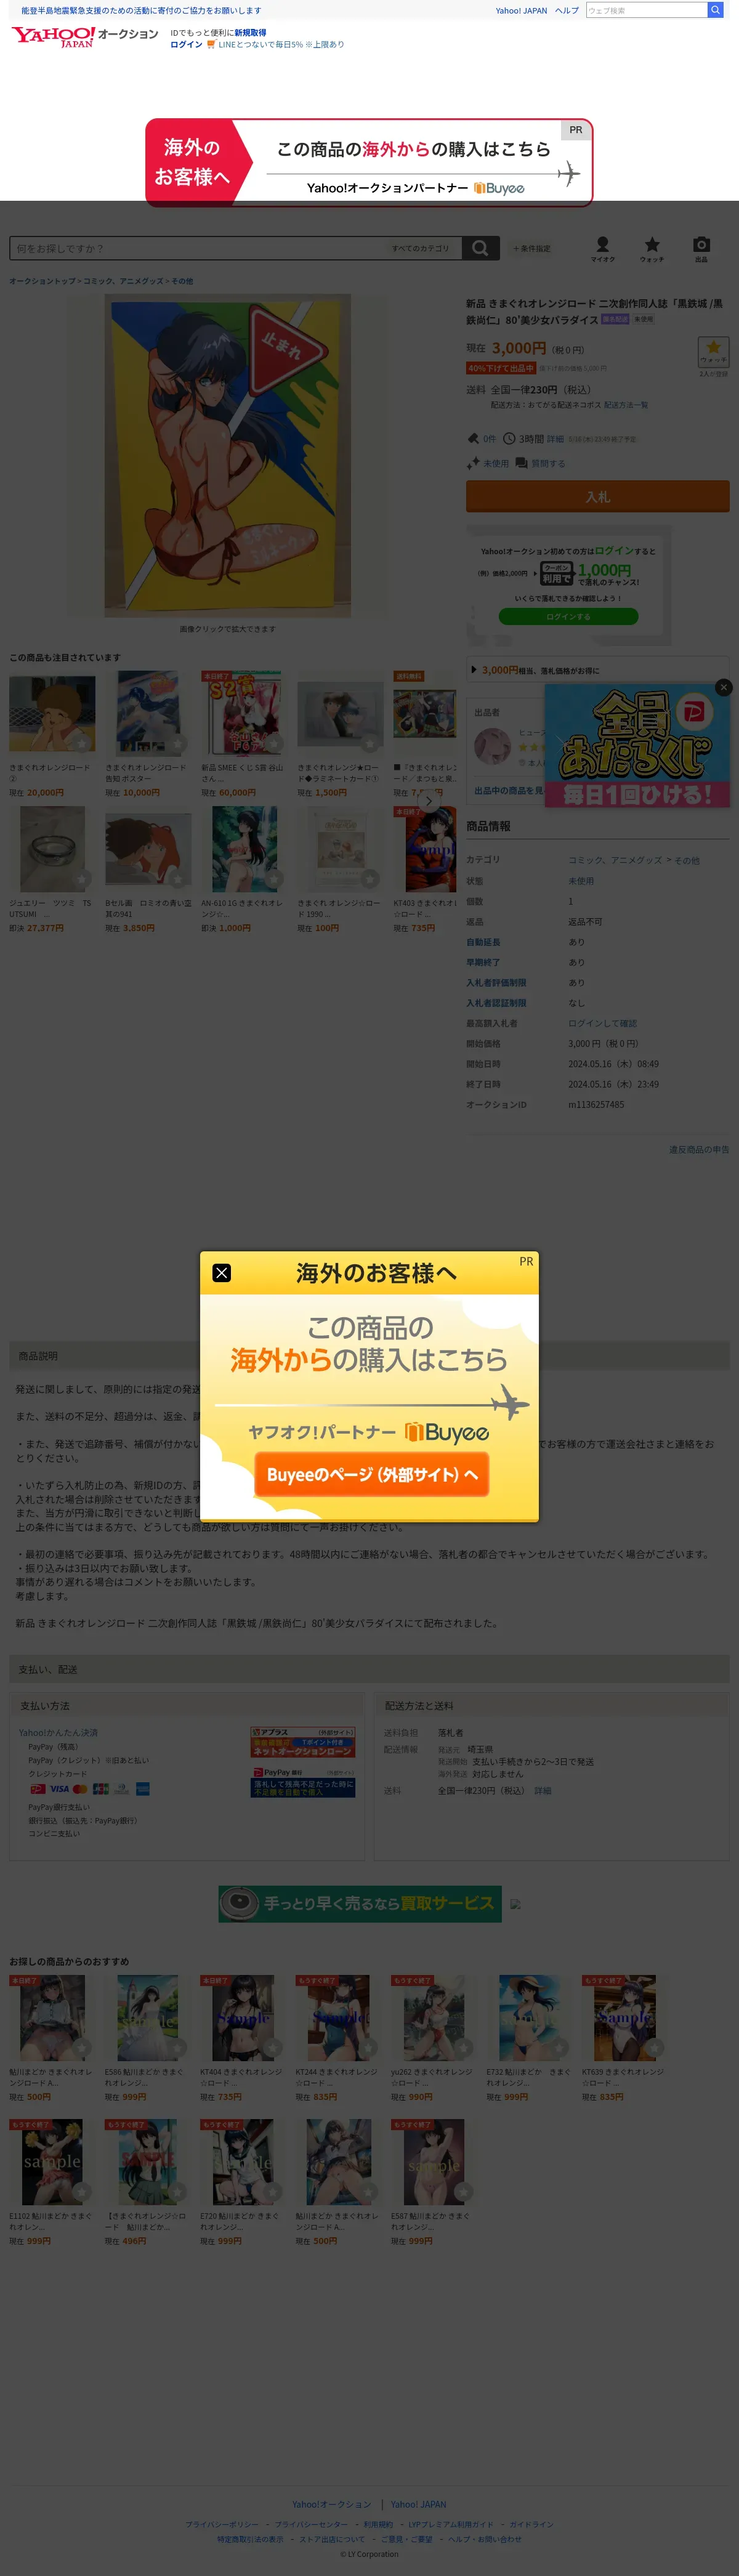Click the clock icon beside 3時間
This screenshot has height=2576, width=739.
tap(509, 438)
